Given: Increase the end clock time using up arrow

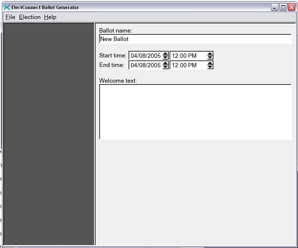Looking at the screenshot, I should coord(210,64).
